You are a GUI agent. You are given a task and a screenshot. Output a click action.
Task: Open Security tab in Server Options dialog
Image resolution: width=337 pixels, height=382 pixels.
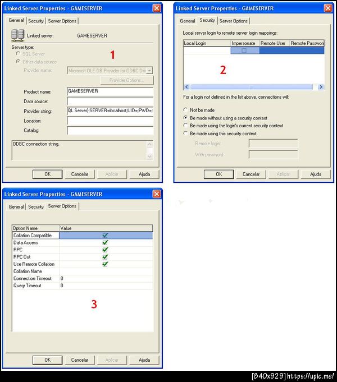[x=36, y=207]
